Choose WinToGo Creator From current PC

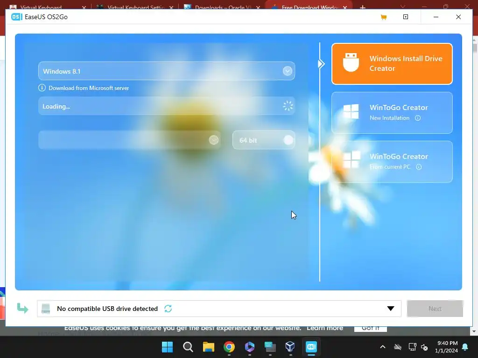point(392,162)
